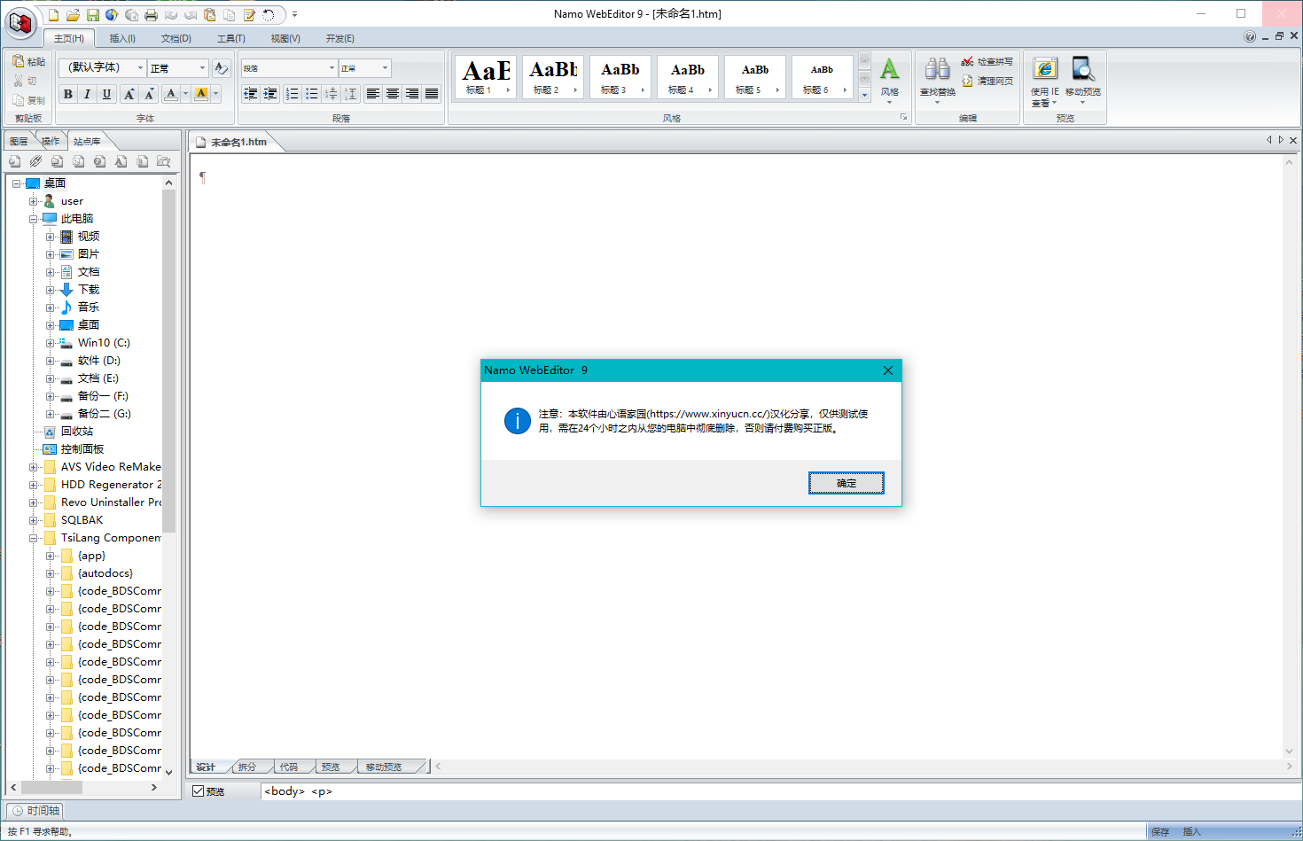
Task: Open the 风格 style menu
Action: (x=890, y=80)
